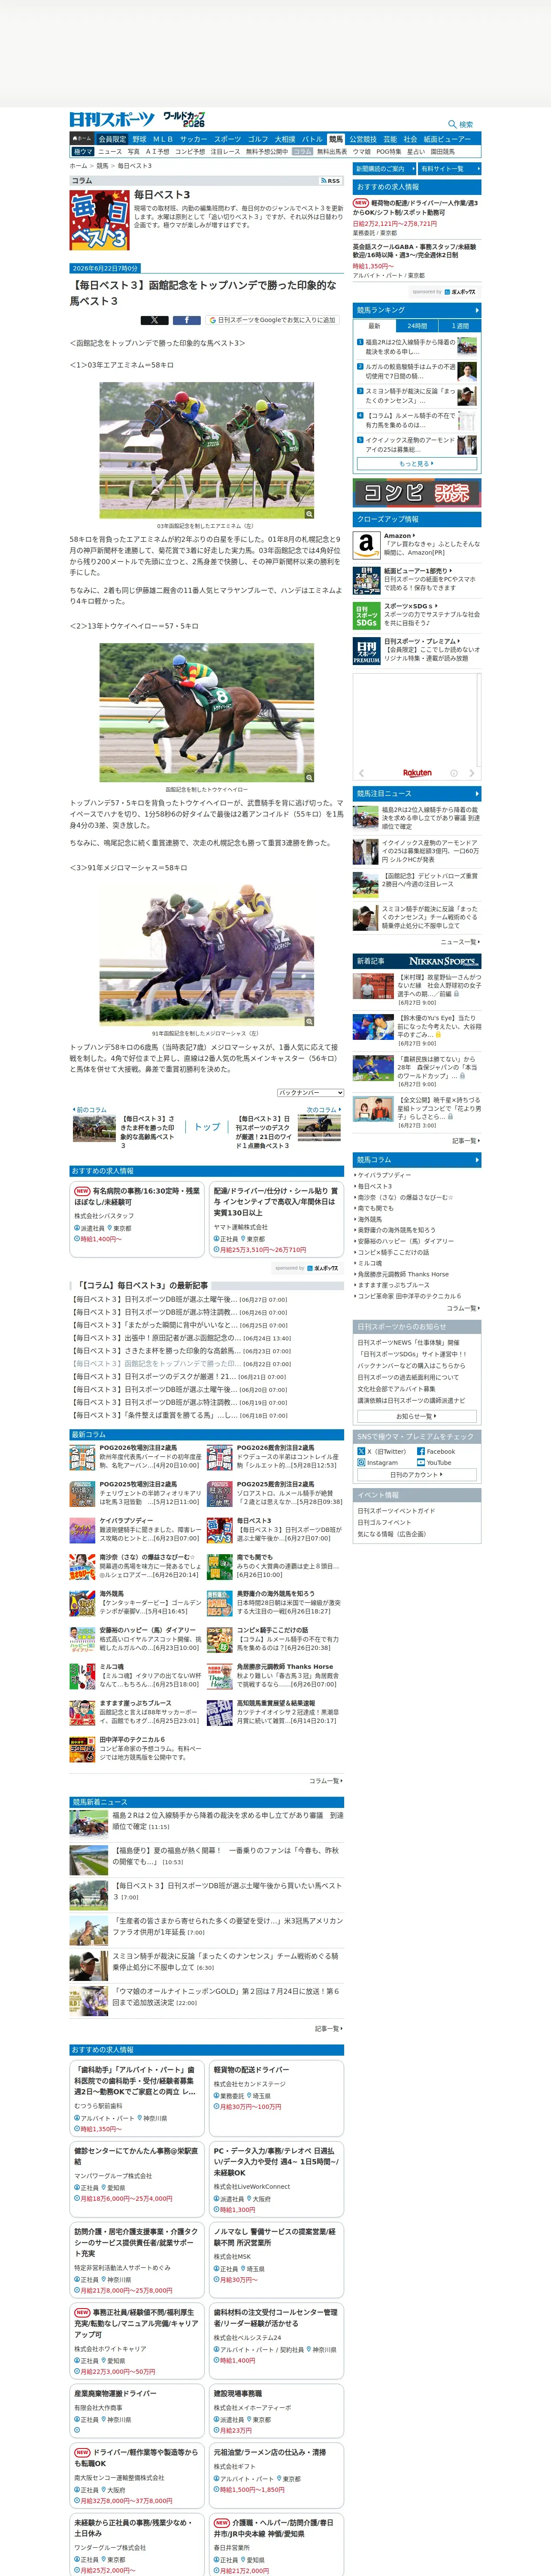
Task: Open the ＡＩ予想 sub-navigation item
Action: (158, 152)
